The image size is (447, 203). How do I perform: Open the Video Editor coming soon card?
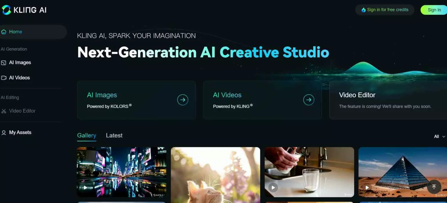tap(388, 100)
